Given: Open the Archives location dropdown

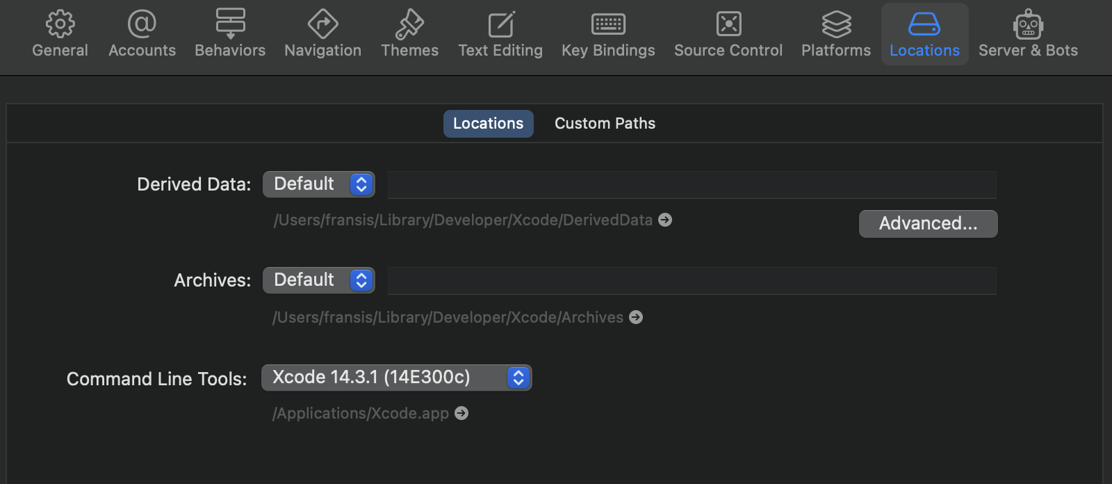Looking at the screenshot, I should pyautogui.click(x=319, y=280).
